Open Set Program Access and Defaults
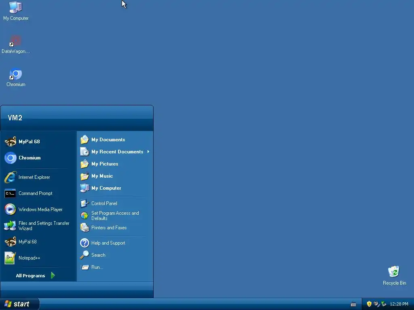The image size is (414, 310). pyautogui.click(x=115, y=216)
